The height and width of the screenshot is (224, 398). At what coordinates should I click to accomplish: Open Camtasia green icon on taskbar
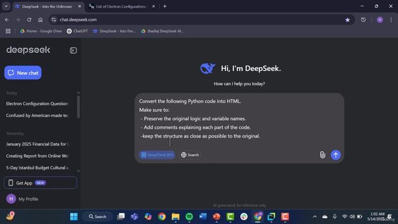[x=230, y=217]
